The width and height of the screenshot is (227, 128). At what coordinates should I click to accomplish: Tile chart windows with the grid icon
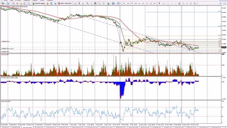click(x=95, y=3)
